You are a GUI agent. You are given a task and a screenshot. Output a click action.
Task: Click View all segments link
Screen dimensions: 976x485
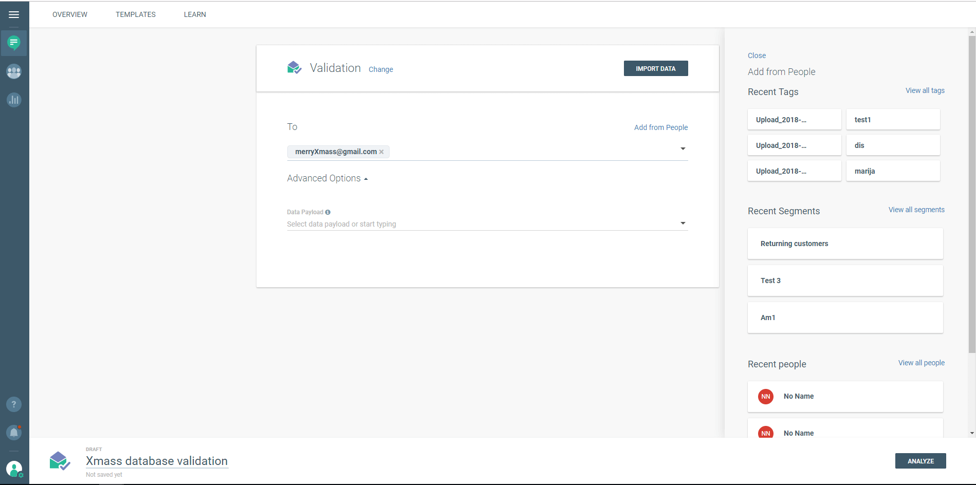[916, 210]
